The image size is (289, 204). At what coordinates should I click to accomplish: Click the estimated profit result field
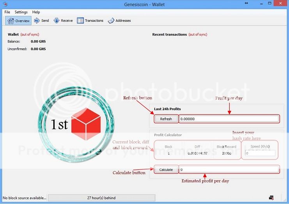pos(229,170)
